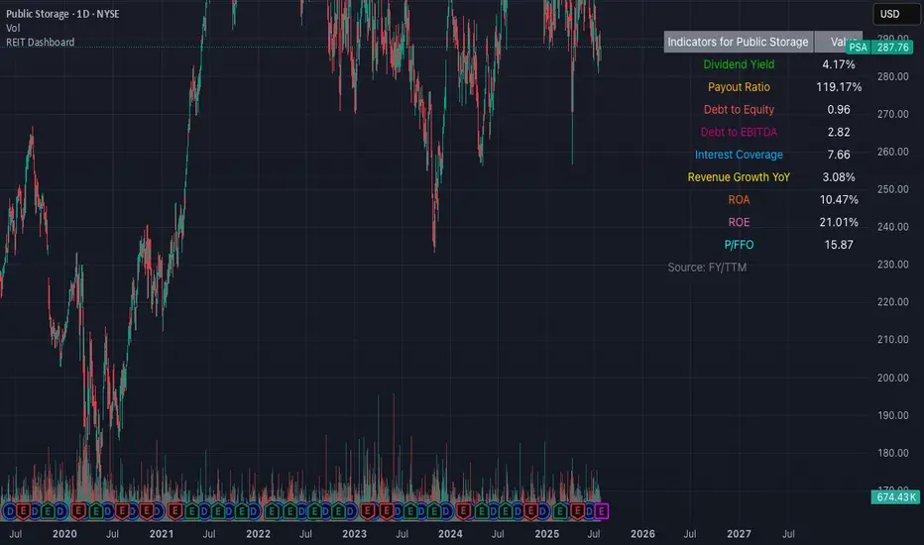Click the 10.47% ROA value

click(838, 200)
